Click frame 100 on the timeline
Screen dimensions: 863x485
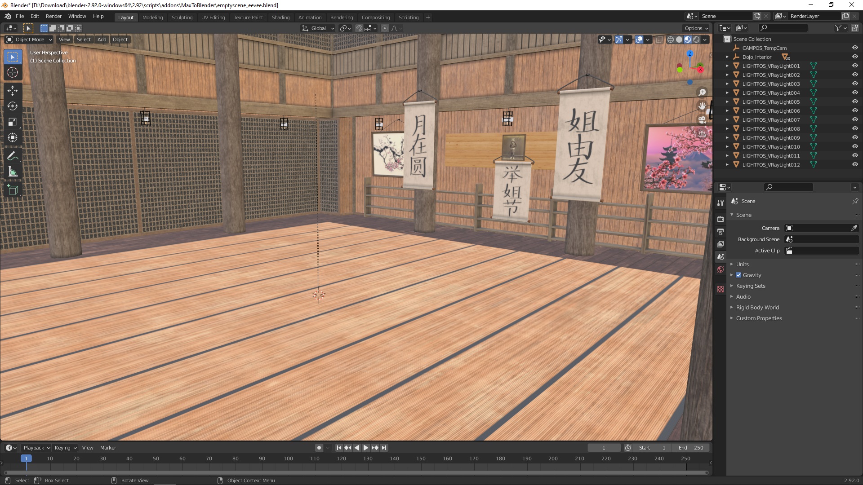tap(288, 459)
